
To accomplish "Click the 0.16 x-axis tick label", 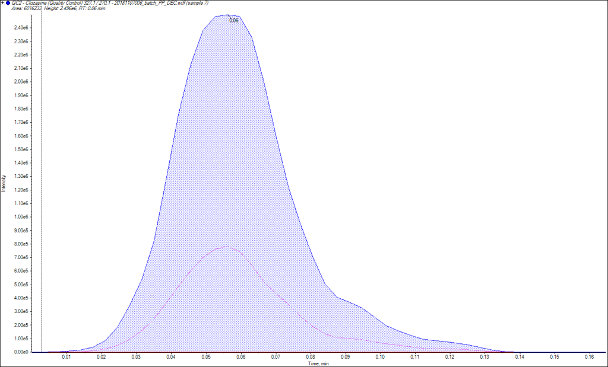I will pyautogui.click(x=590, y=356).
